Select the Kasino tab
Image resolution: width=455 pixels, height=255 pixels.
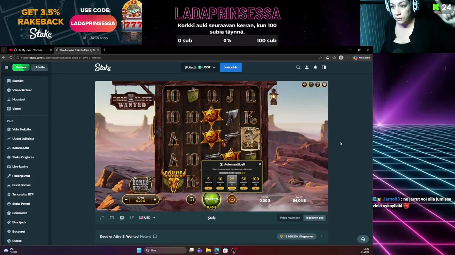click(x=21, y=67)
